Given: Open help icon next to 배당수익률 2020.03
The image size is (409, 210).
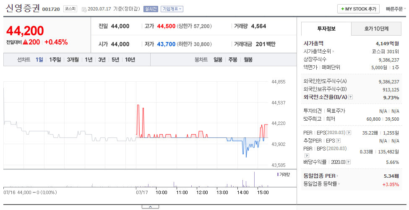Looking at the screenshot, I should coord(349,162).
